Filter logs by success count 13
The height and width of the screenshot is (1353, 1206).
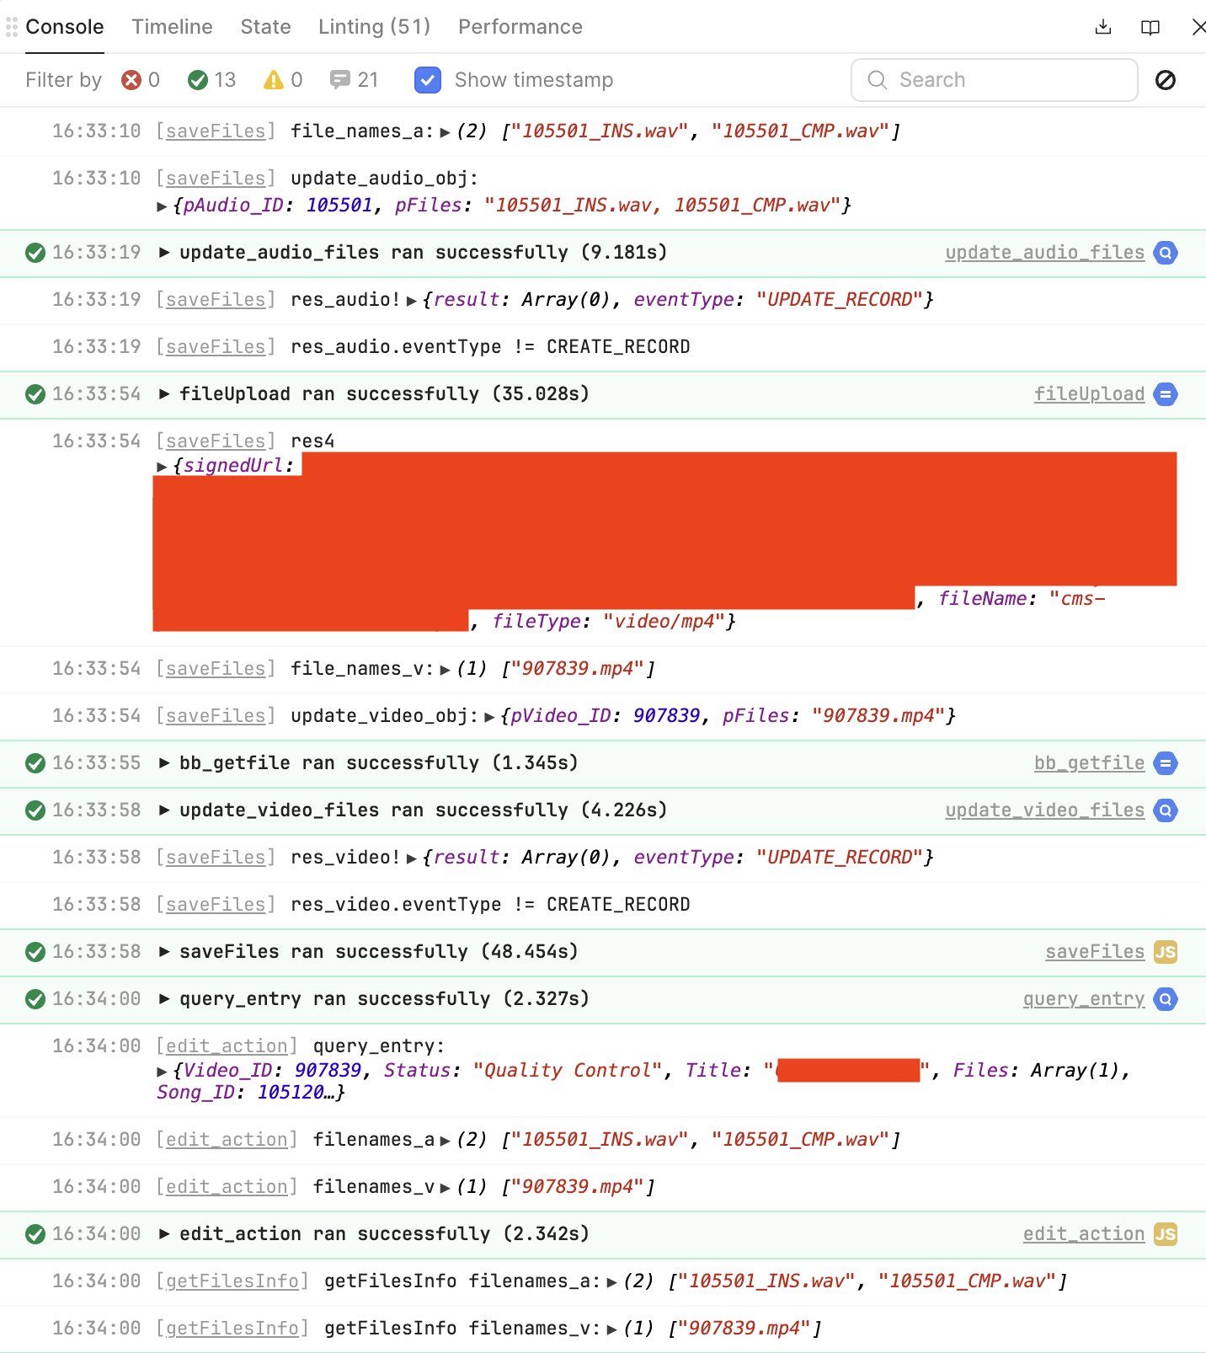click(x=211, y=80)
